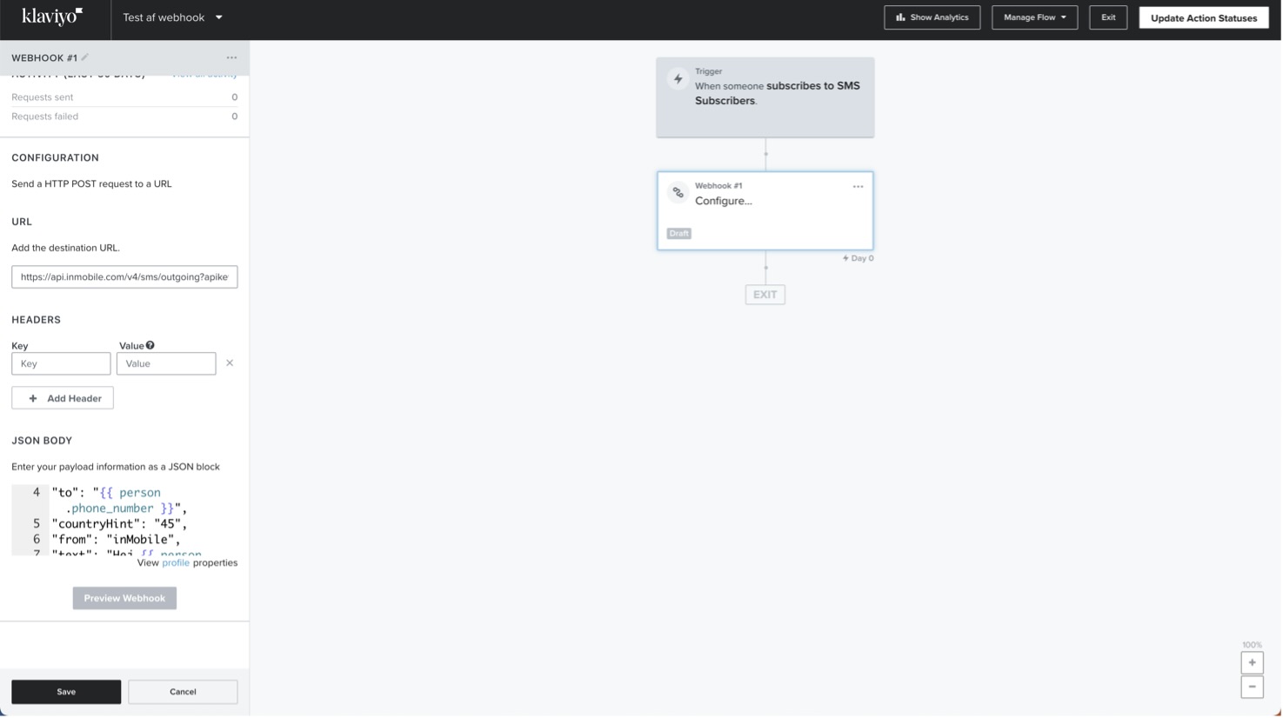Click Preview Webhook button

pos(124,599)
